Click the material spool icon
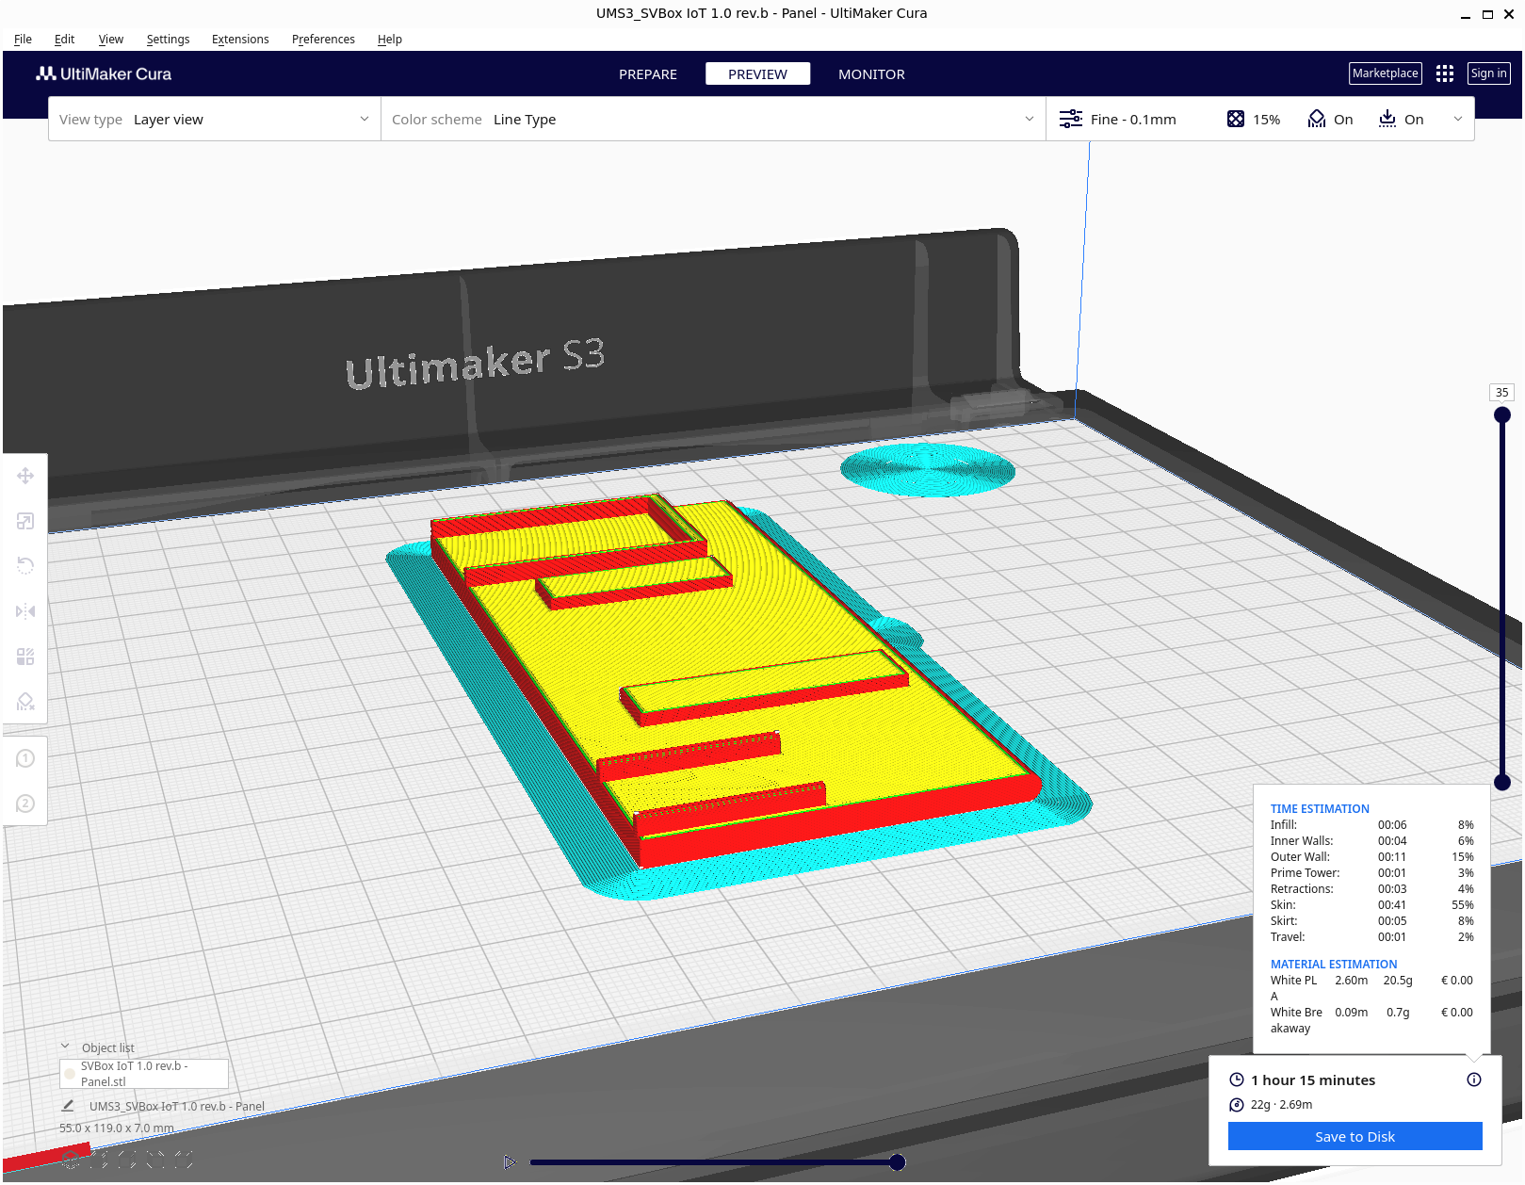 pos(1237,1106)
